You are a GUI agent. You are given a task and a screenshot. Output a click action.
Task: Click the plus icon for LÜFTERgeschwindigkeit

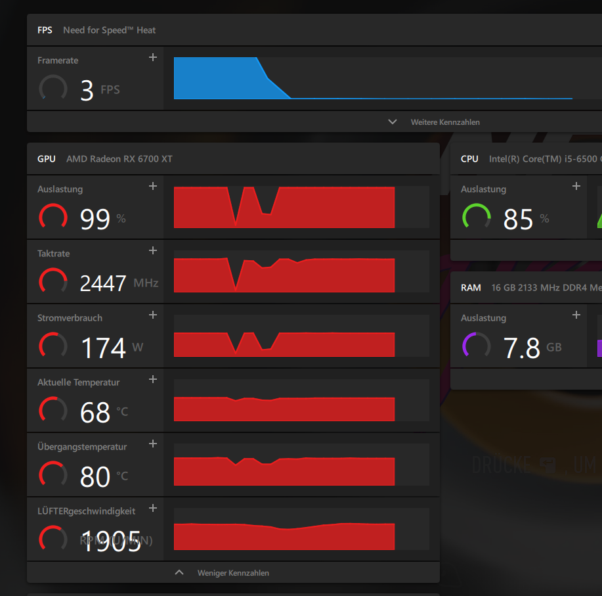153,508
